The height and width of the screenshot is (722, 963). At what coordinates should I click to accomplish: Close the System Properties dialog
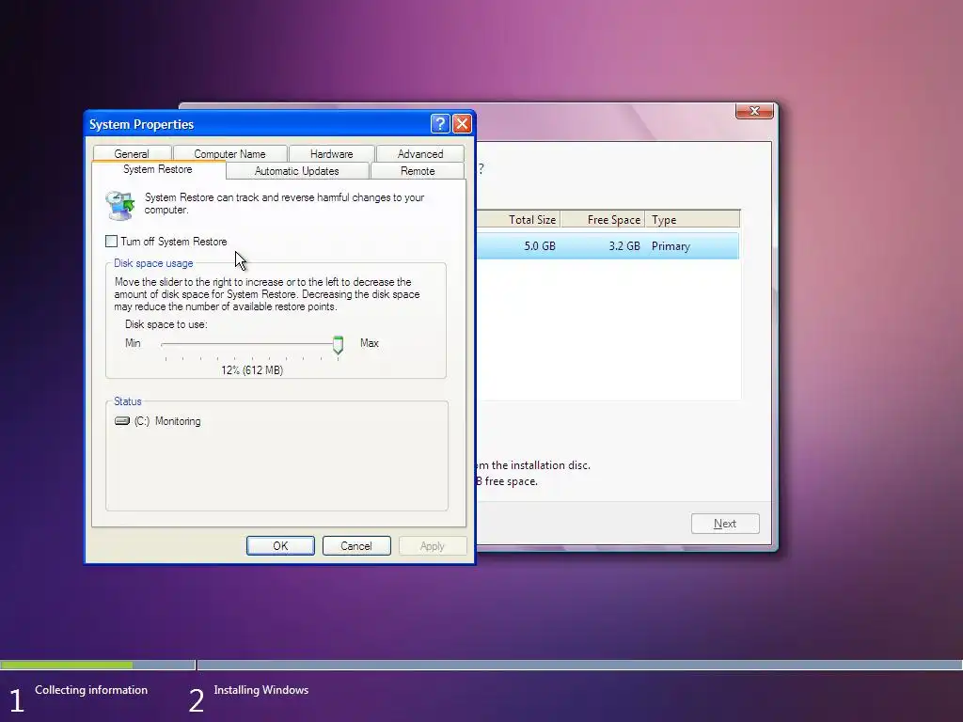(x=462, y=124)
